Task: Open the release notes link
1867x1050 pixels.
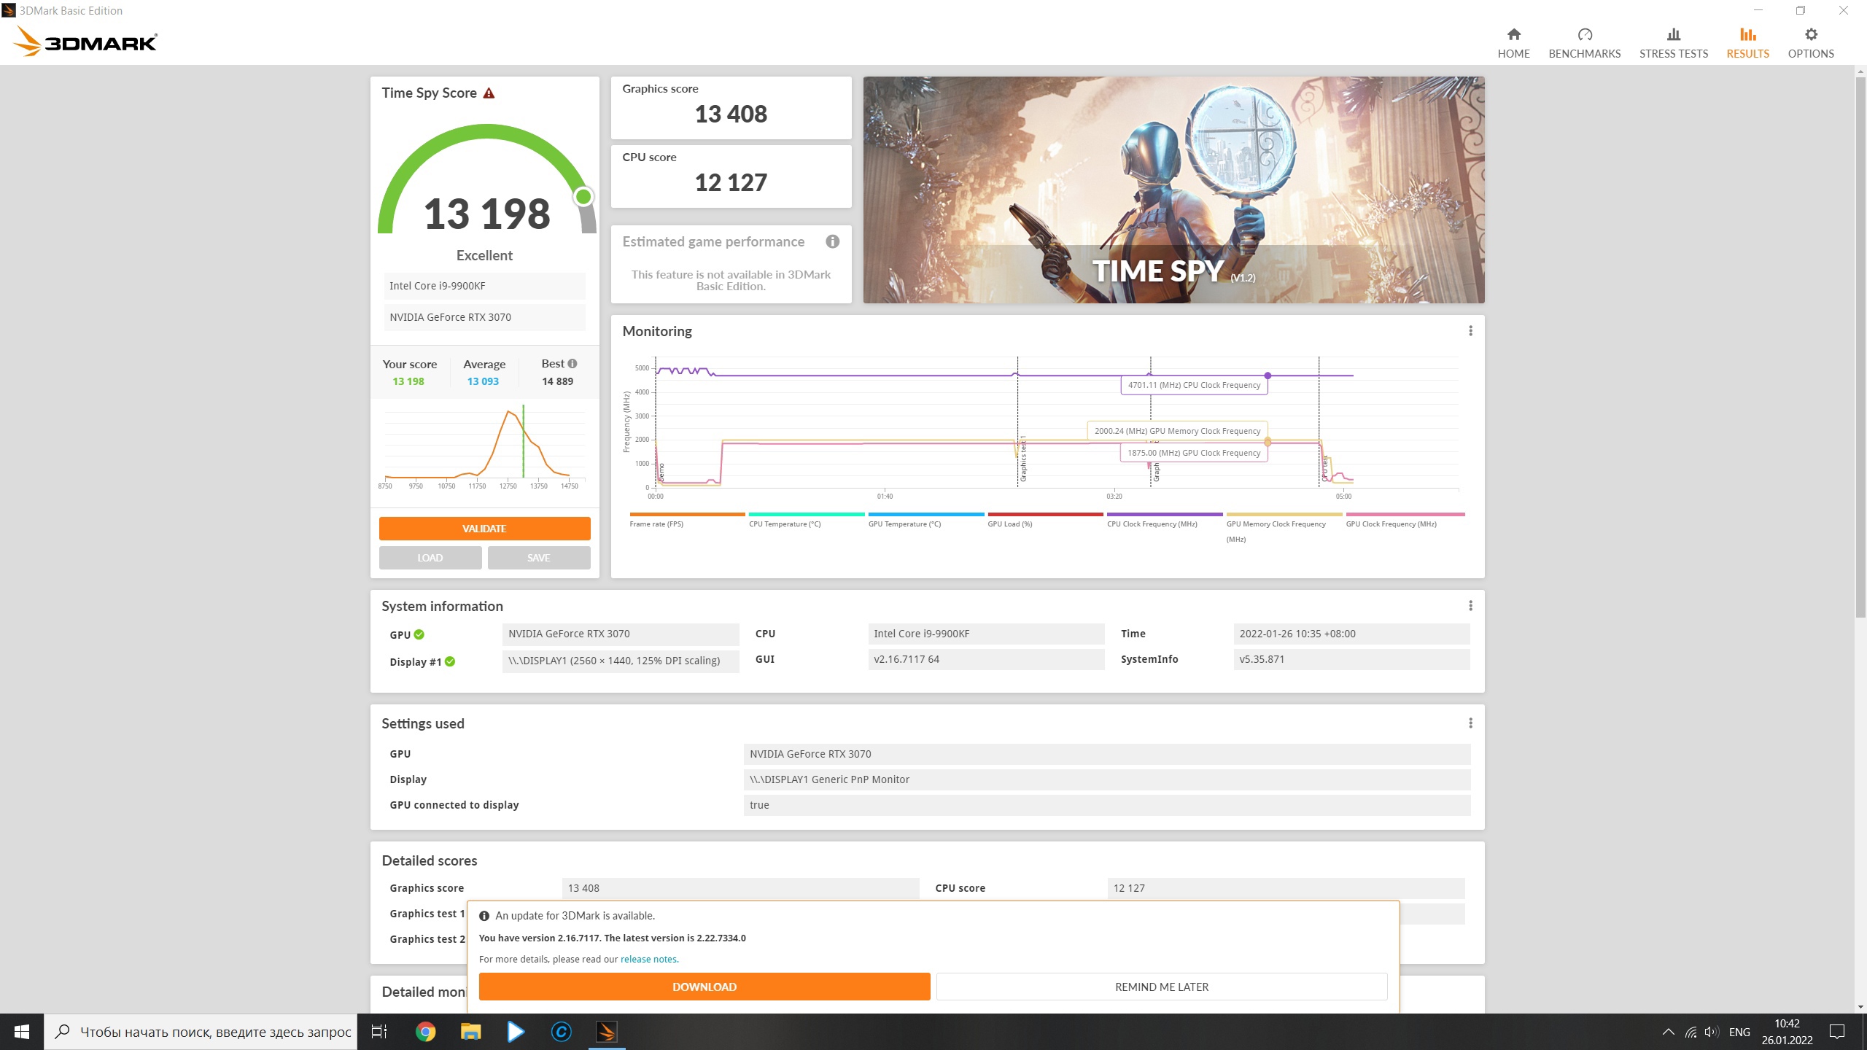Action: click(648, 960)
